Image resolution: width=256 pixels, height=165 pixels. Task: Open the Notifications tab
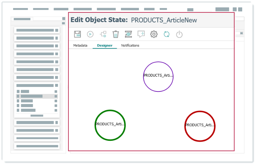[130, 46]
